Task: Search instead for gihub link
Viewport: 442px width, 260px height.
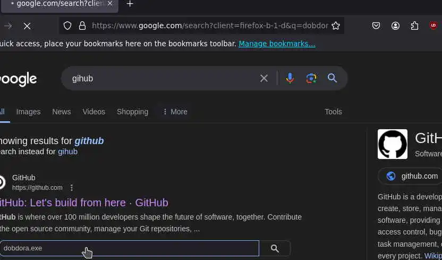Action: 67,152
